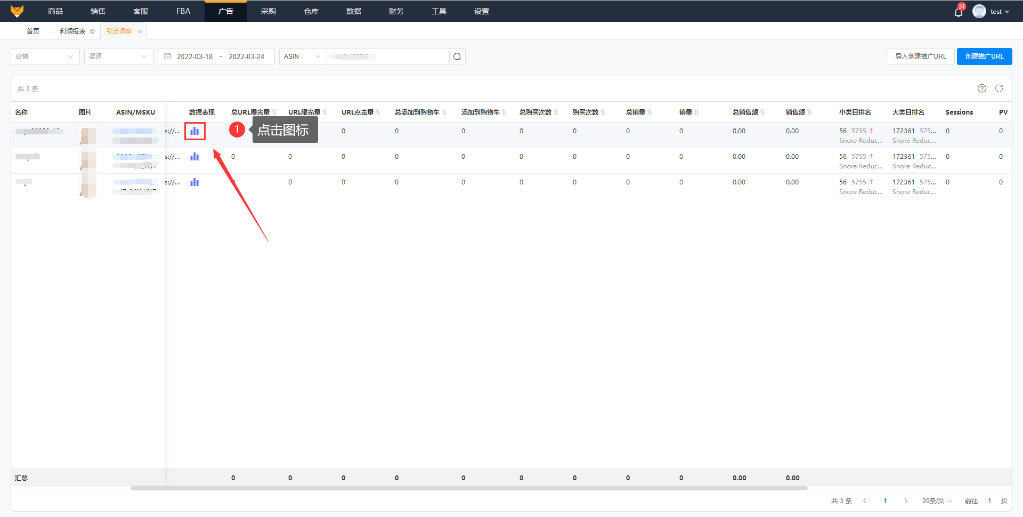Click the table refresh icon

pyautogui.click(x=999, y=88)
